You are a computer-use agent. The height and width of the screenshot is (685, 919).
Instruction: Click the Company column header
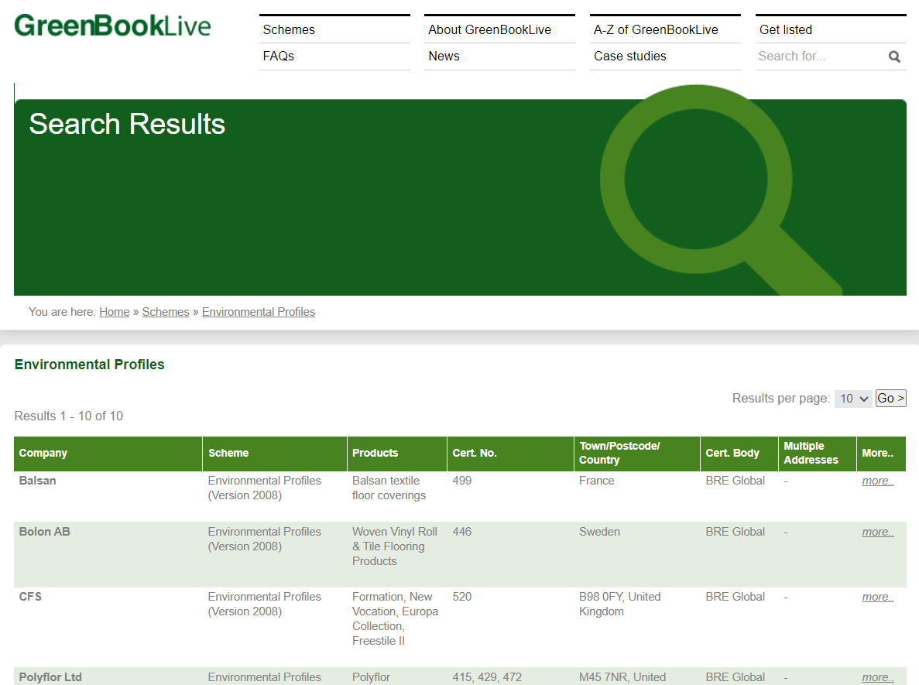[x=108, y=454]
